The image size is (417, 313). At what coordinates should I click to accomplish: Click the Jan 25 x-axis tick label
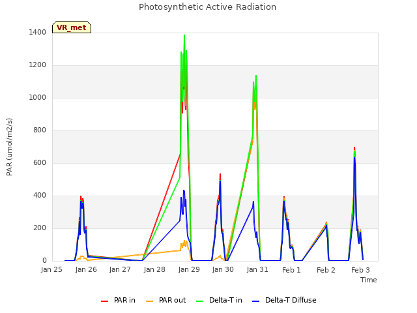[x=51, y=269]
